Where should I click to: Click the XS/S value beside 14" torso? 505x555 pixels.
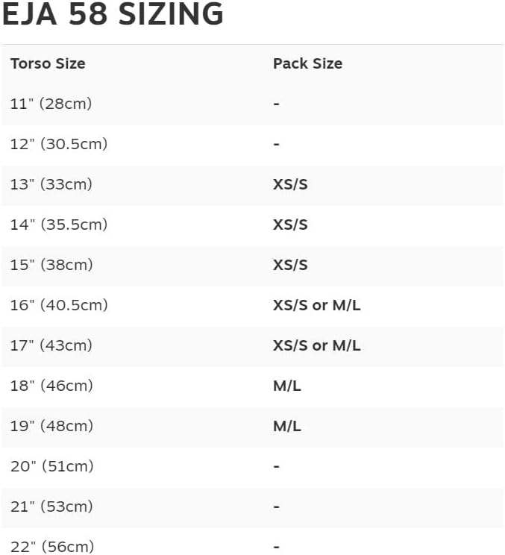(290, 225)
